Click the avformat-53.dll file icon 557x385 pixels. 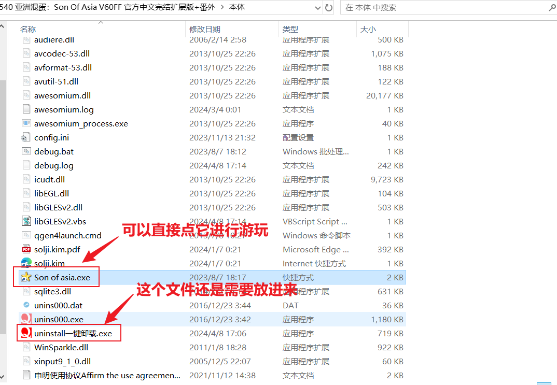26,67
